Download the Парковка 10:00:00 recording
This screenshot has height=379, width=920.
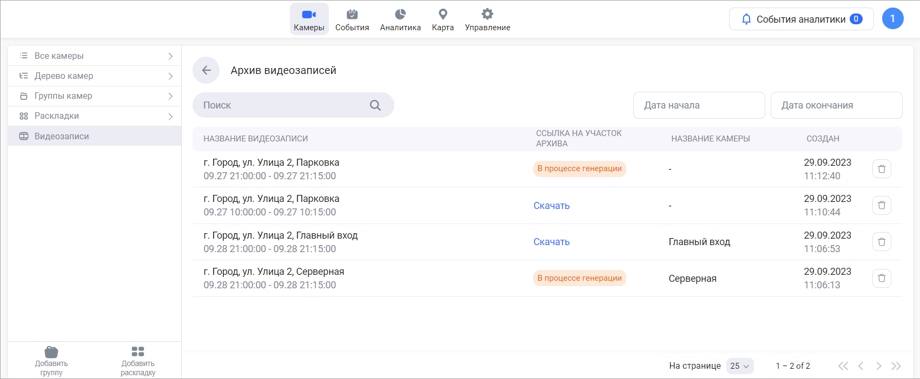coord(551,206)
